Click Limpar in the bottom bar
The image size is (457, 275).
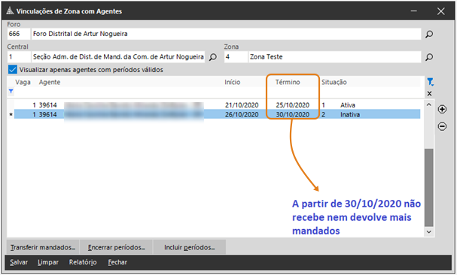48,262
